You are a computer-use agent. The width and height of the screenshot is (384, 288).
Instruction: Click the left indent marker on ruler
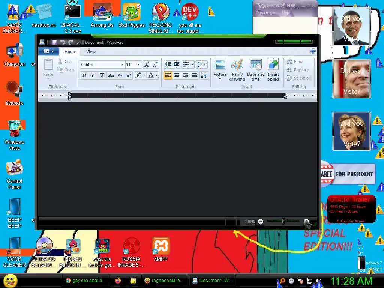(69, 96)
